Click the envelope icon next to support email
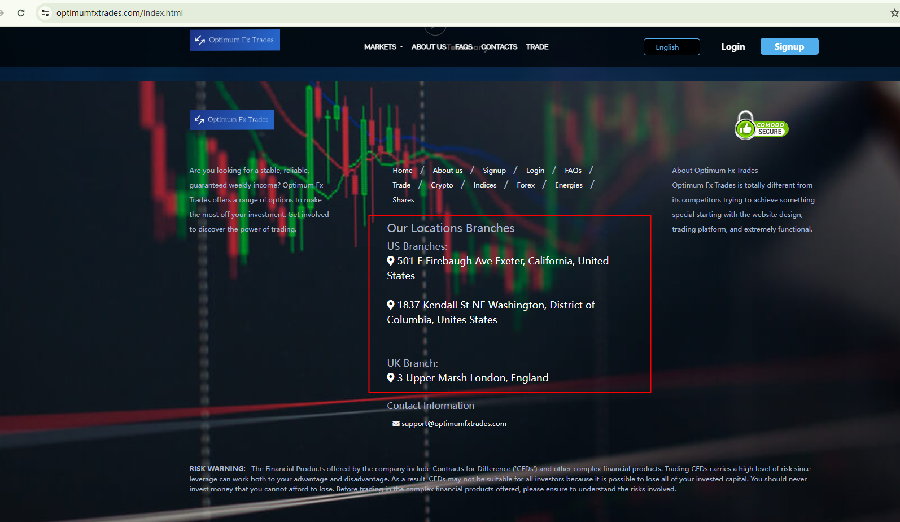900x522 pixels. coord(396,424)
